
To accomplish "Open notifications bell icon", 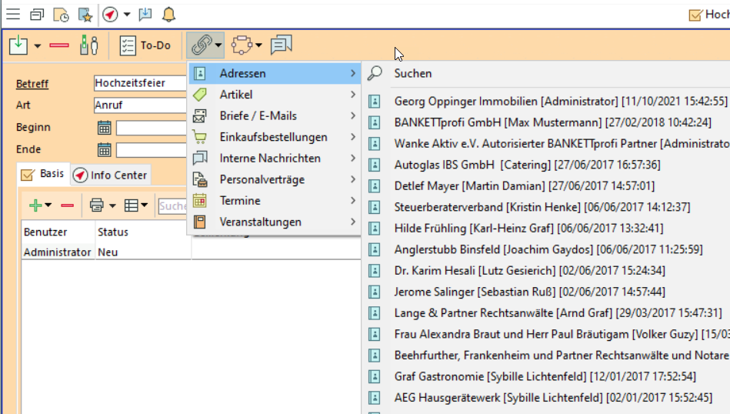I will [168, 14].
